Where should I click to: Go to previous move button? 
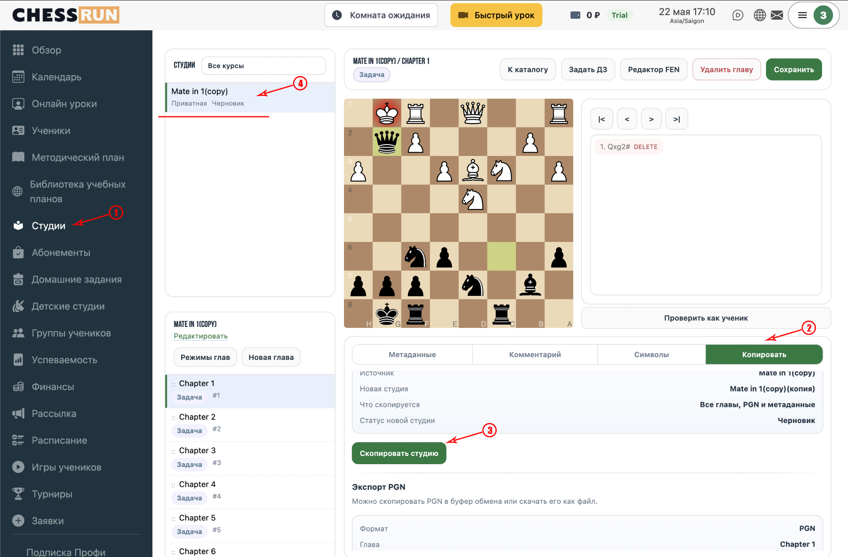(x=627, y=119)
